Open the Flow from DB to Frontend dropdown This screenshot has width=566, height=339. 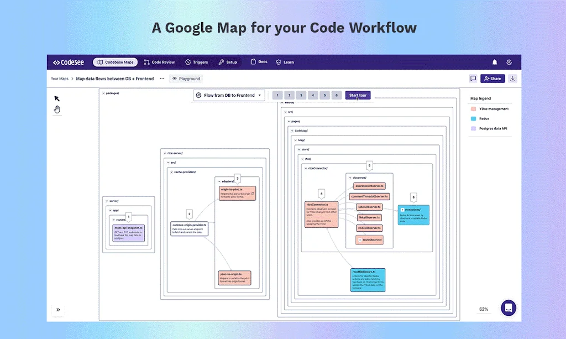229,95
